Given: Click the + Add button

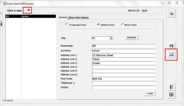Looking at the screenshot, I should (150, 93).
